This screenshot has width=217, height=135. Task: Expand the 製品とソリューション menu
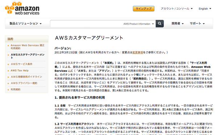tap(25, 24)
